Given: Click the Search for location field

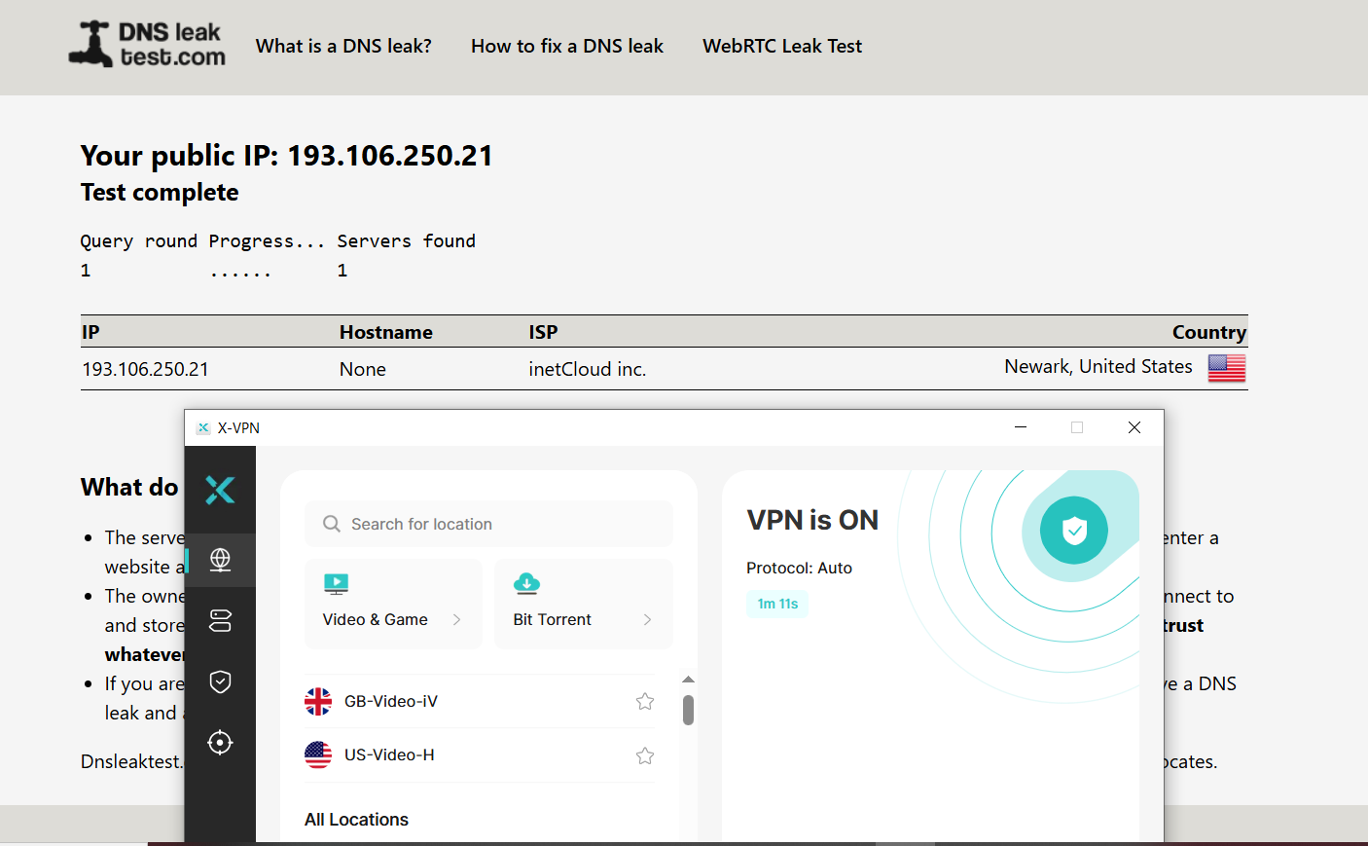Looking at the screenshot, I should (x=488, y=524).
